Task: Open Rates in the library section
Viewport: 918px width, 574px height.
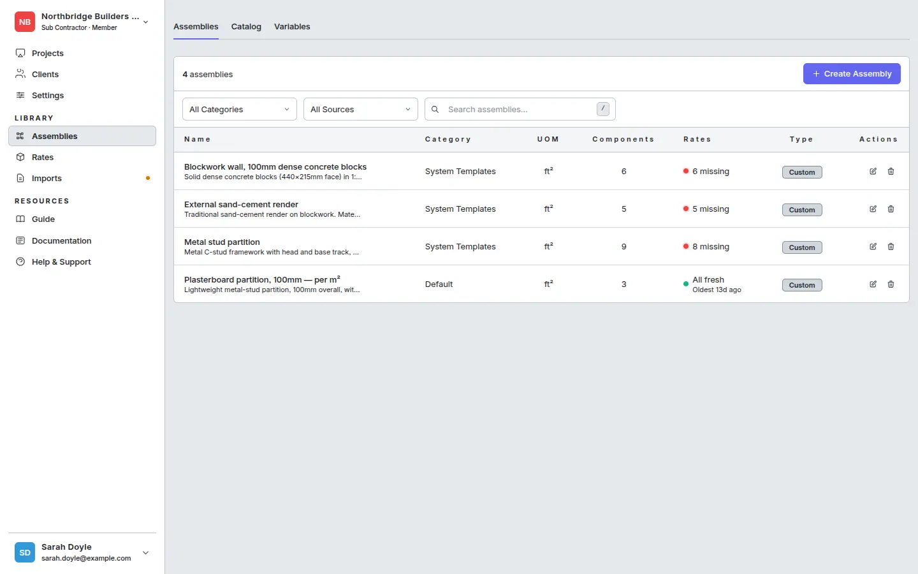Action: 82,157
